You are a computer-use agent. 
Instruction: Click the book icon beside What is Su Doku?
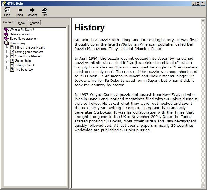[x=6, y=30]
